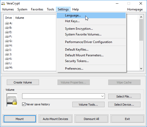Click Auto-Mount Devices button
The image size is (147, 127).
point(55,119)
